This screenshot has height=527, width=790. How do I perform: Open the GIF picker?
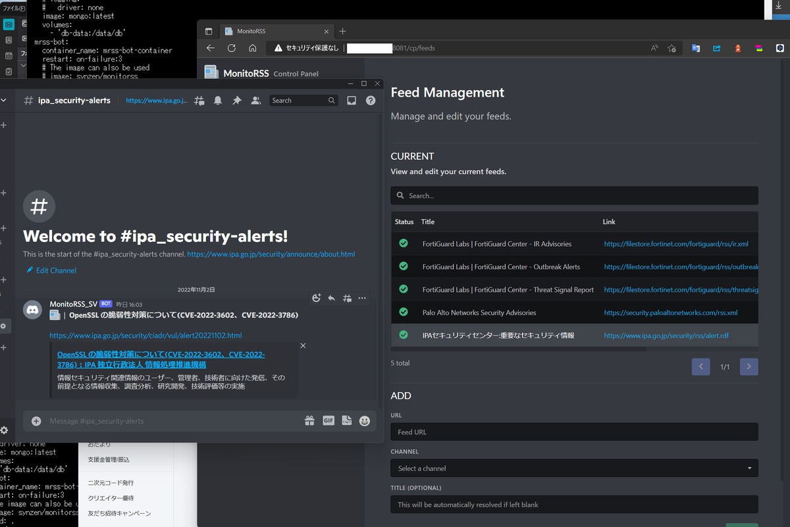[x=328, y=421]
